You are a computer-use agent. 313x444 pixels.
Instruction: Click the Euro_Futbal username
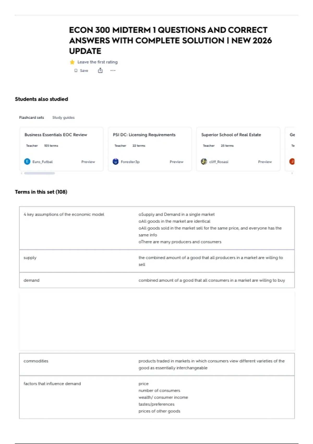[43, 162]
